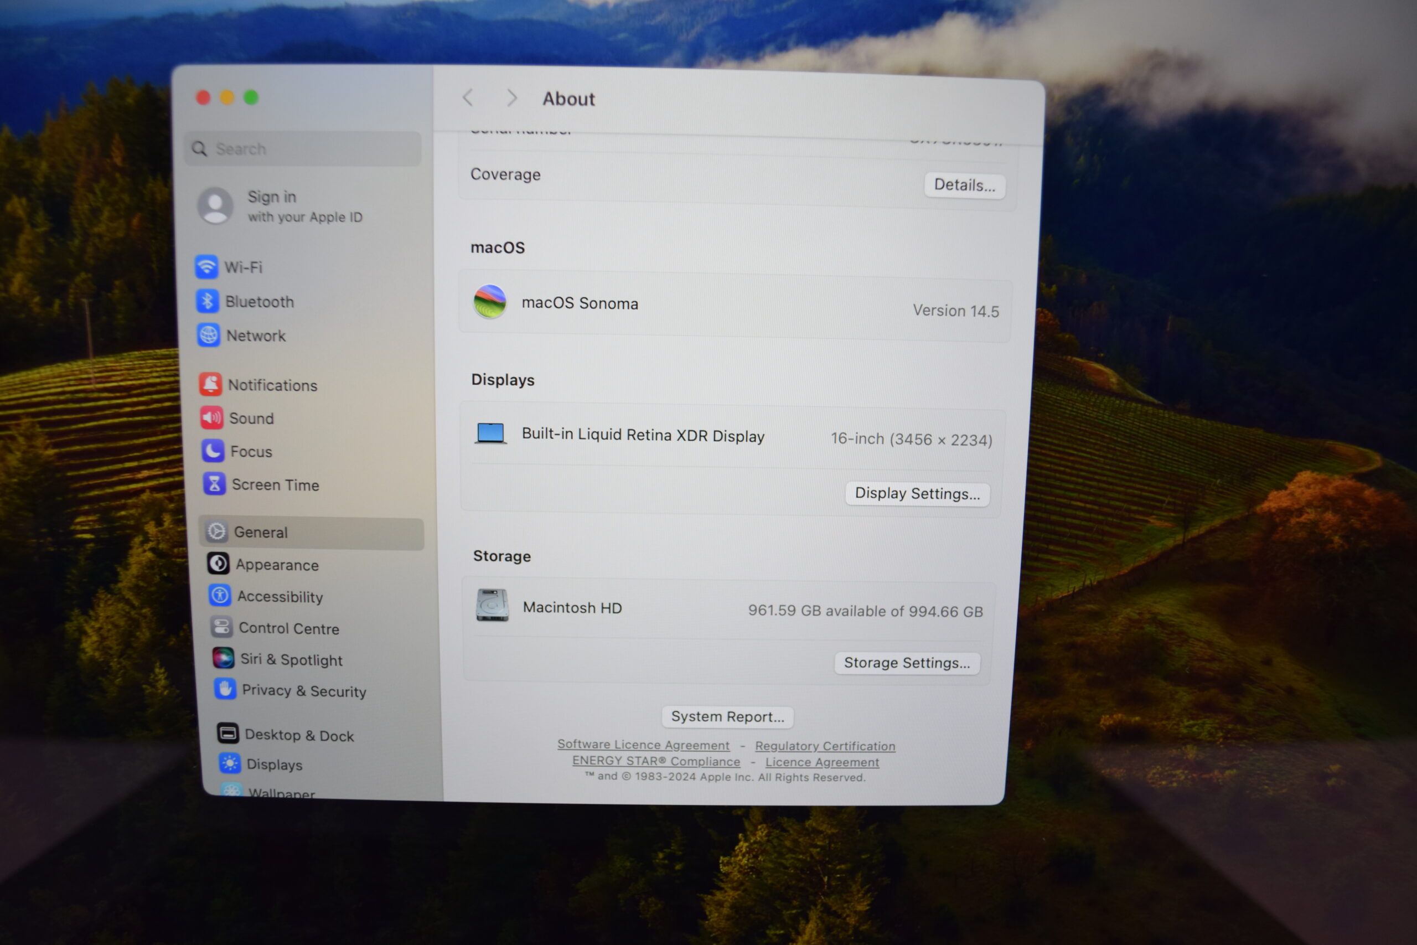Click Built-in Liquid Retina XDR Display text
Image resolution: width=1417 pixels, height=945 pixels.
click(643, 435)
